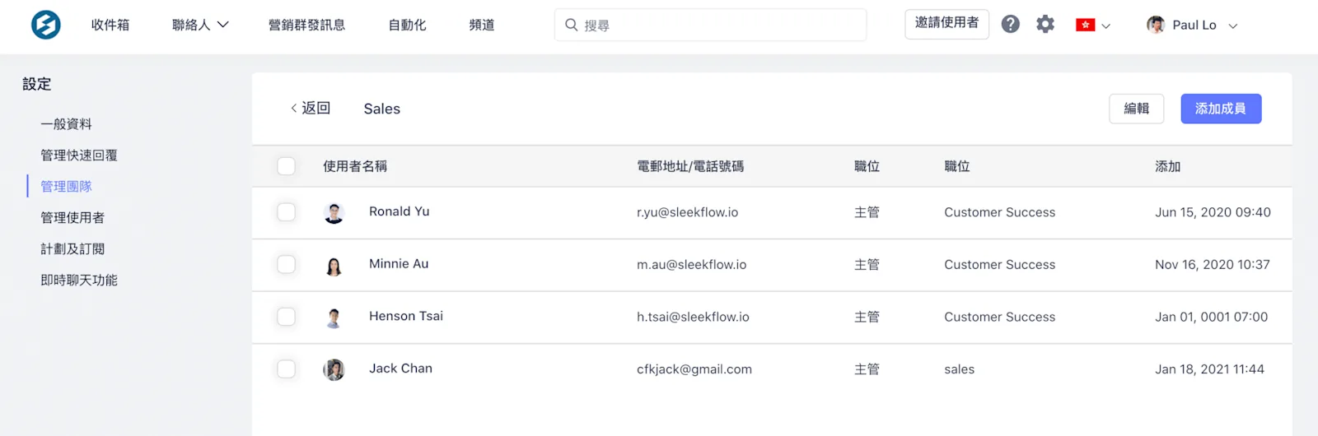The height and width of the screenshot is (436, 1318).
Task: Select 管理團隊 in the settings sidebar
Action: point(66,186)
